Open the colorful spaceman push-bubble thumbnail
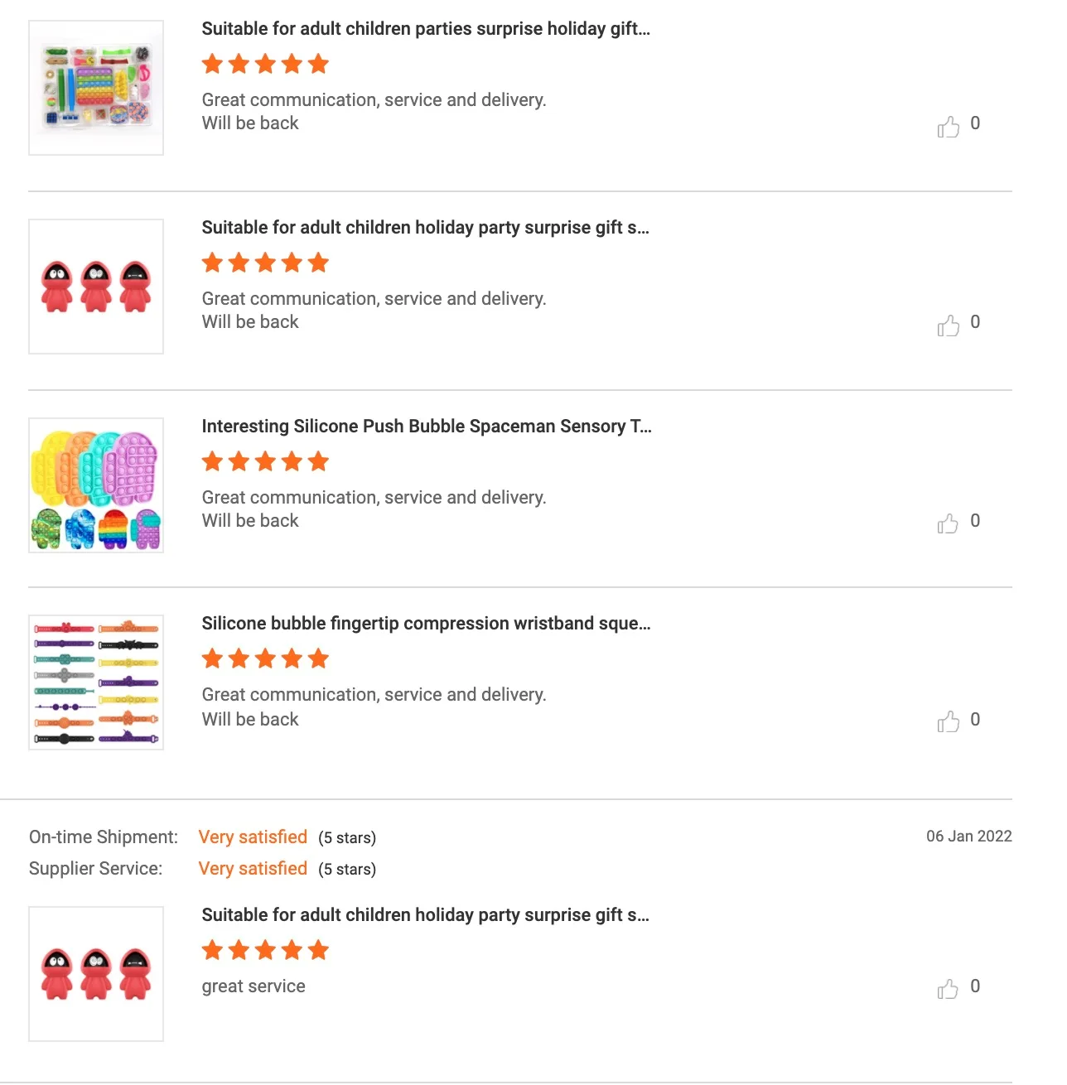The width and height of the screenshot is (1067, 1085). click(x=96, y=485)
